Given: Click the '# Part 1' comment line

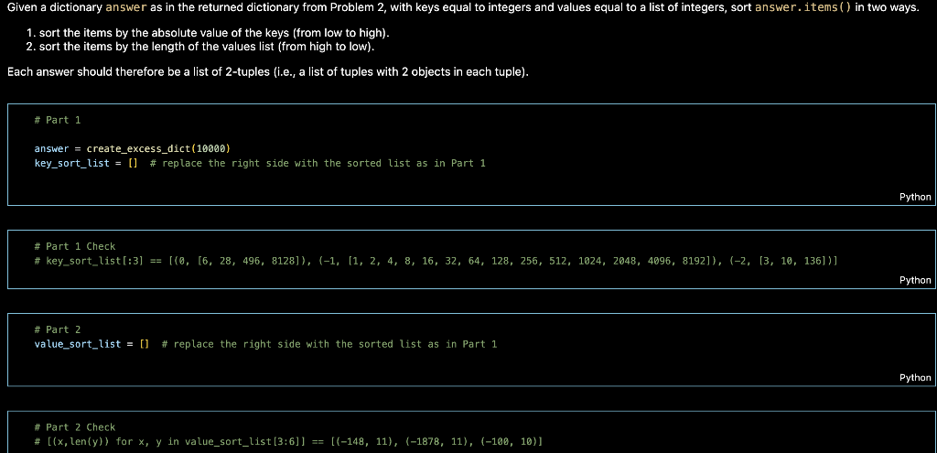Looking at the screenshot, I should coord(58,120).
